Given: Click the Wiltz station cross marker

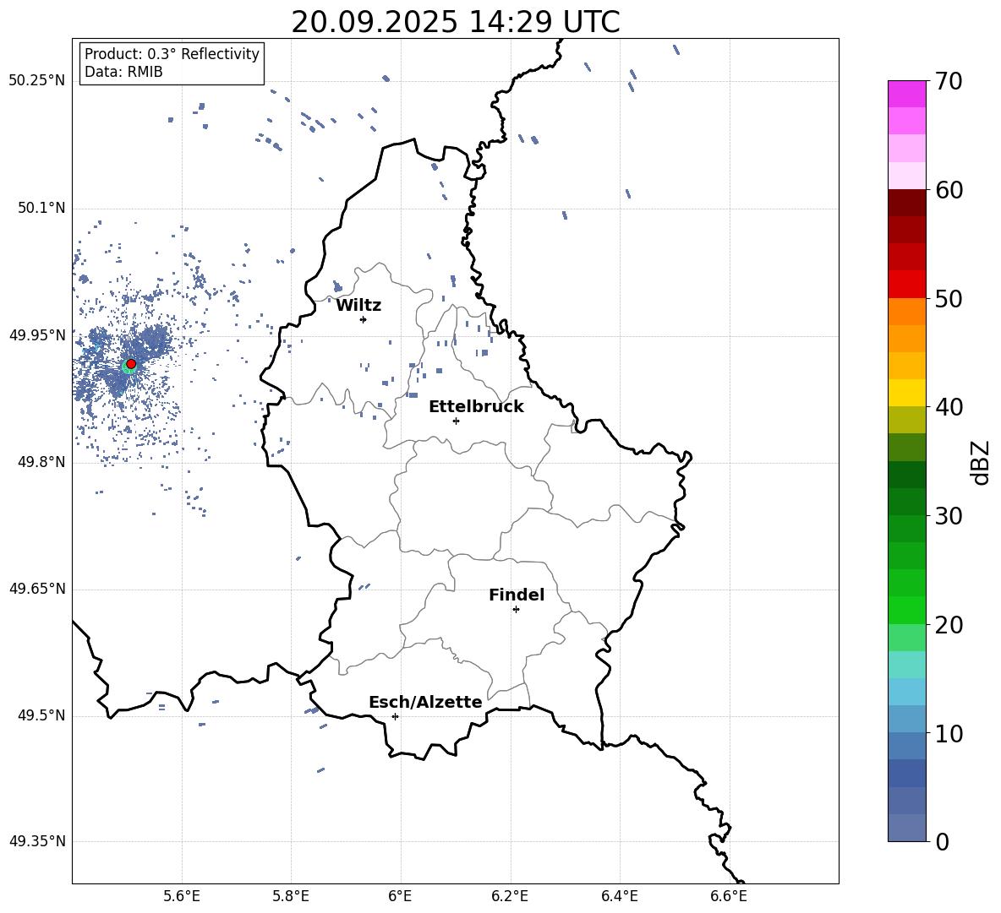Looking at the screenshot, I should coord(364,319).
